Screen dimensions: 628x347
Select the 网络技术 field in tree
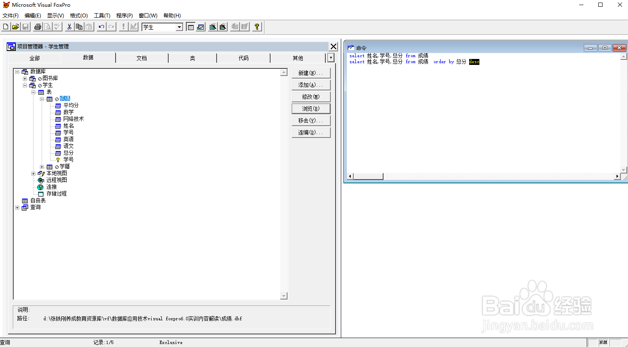pyautogui.click(x=73, y=119)
